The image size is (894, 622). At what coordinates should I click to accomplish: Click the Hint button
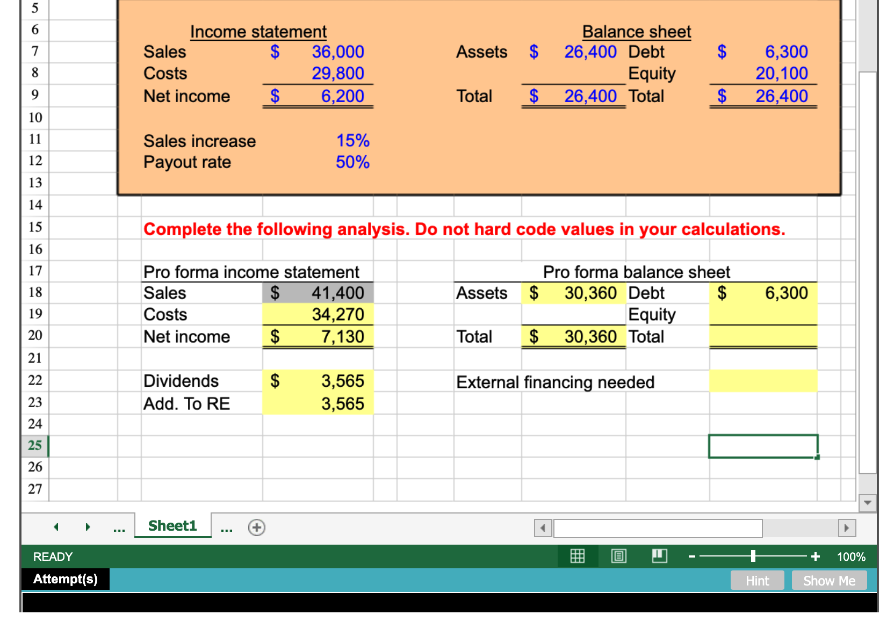coord(757,581)
